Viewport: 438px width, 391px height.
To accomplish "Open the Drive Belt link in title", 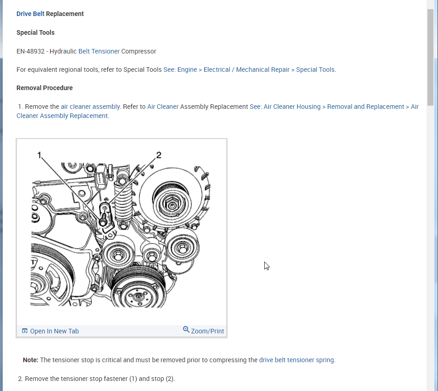I will [x=30, y=14].
